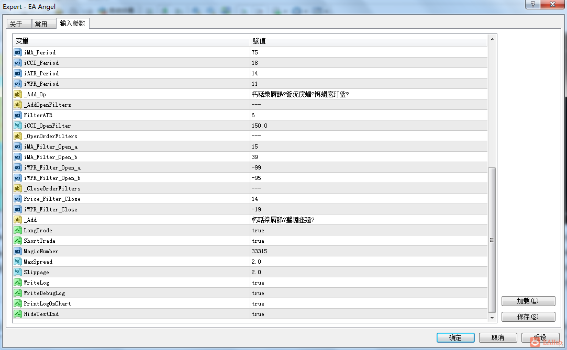This screenshot has width=567, height=350.
Task: Click the integer icon beside iWPR_Filter_Open_a
Action: (17, 167)
